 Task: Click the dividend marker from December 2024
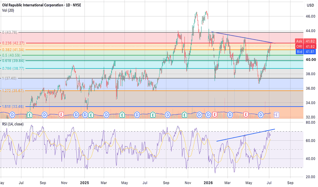click(76, 115)
